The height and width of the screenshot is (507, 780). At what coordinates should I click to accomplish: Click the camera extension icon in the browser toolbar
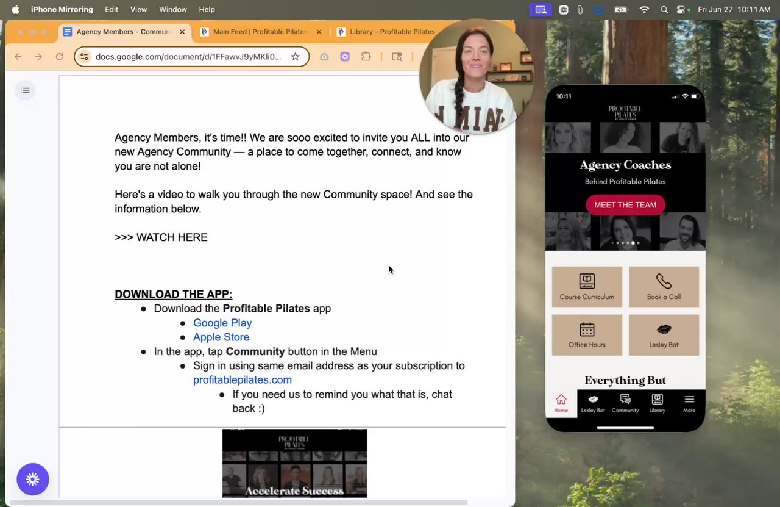[324, 57]
